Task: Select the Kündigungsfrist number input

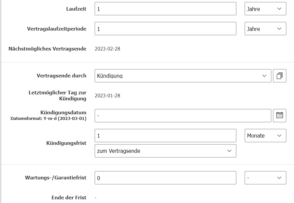Action: [x=165, y=136]
